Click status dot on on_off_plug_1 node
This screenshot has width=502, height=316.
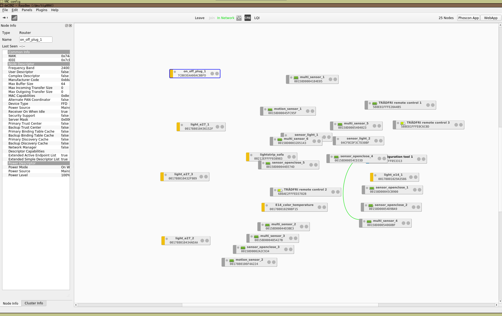(x=175, y=72)
